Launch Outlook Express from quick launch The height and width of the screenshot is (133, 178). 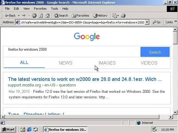(36, 129)
